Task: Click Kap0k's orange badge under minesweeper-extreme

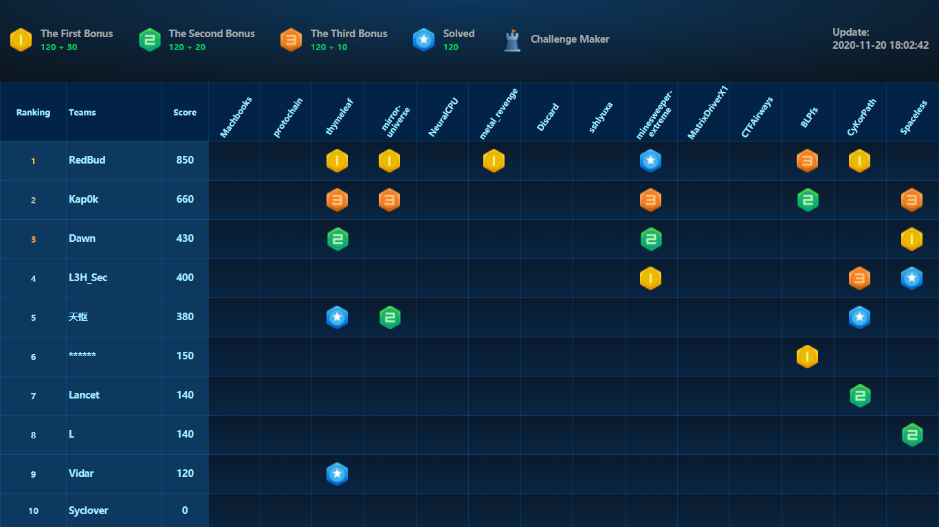Action: coord(650,200)
